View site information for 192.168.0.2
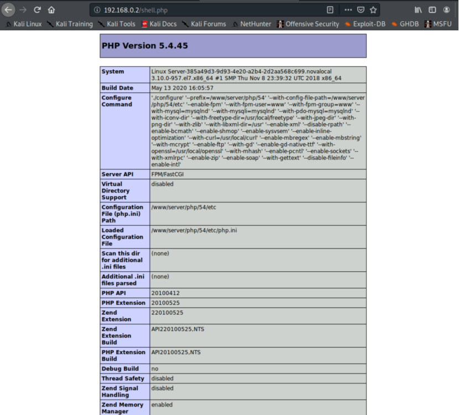This screenshot has height=415, width=459. point(97,9)
